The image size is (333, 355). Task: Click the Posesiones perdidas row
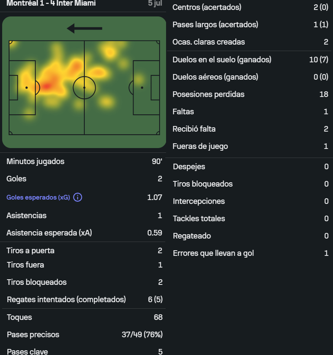click(x=250, y=94)
